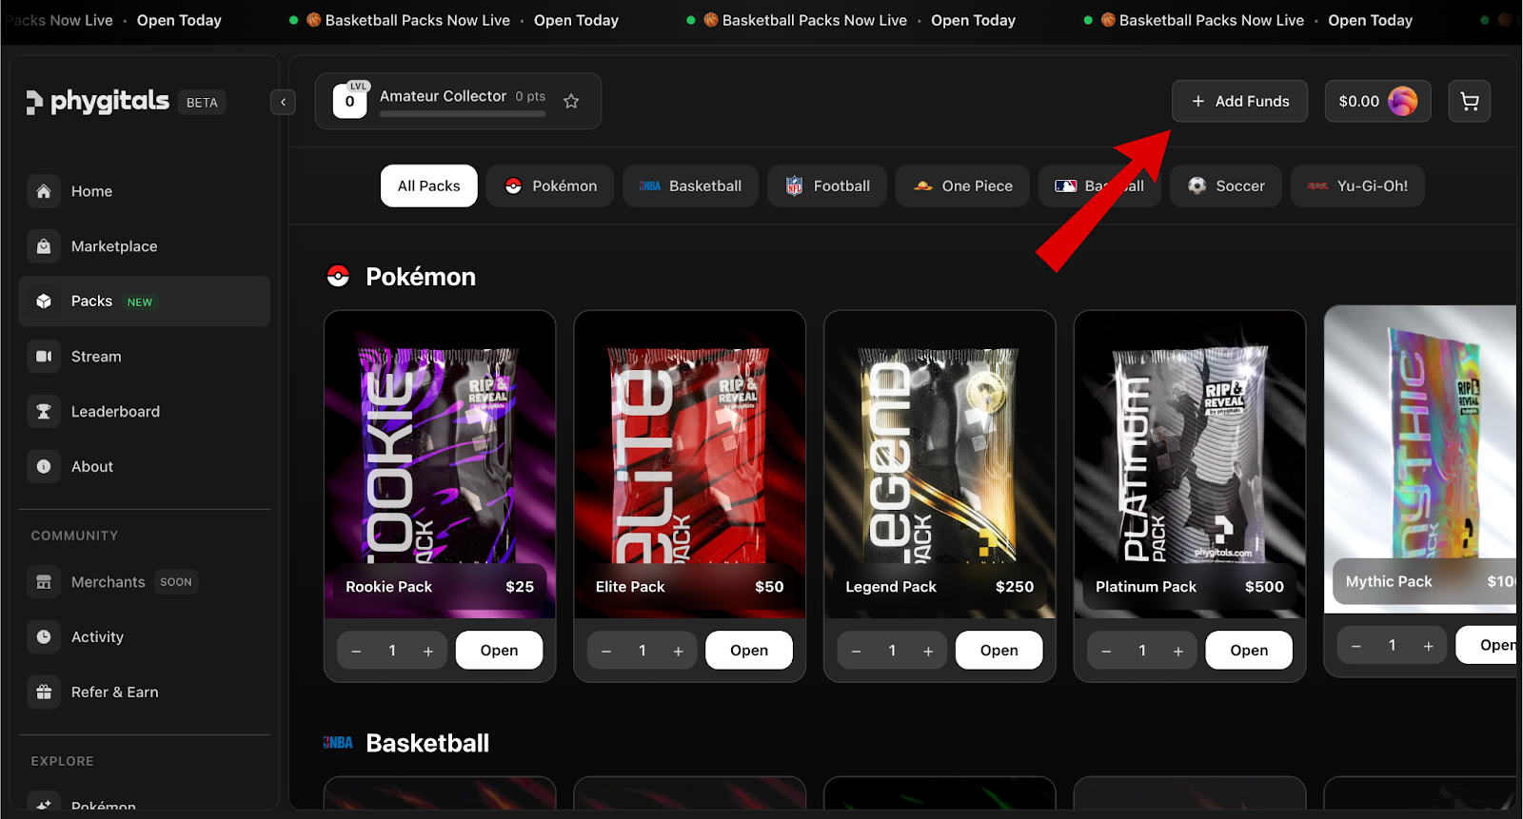This screenshot has height=819, width=1523.
Task: Click the profile avatar next to $0.00
Action: tap(1403, 101)
